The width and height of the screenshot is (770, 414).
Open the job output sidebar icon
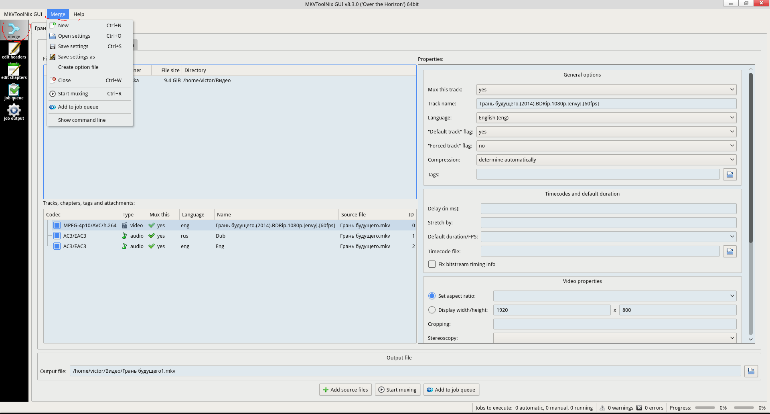tap(14, 112)
